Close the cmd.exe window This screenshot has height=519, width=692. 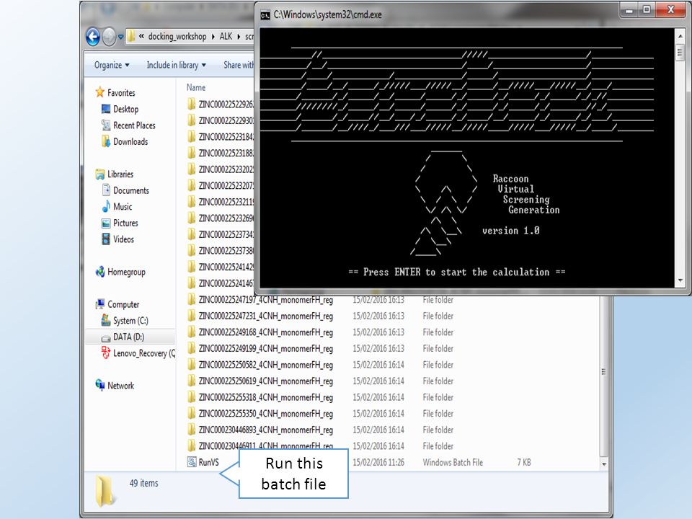tap(671, 9)
